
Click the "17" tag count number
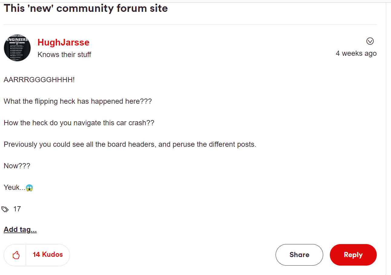(17, 209)
